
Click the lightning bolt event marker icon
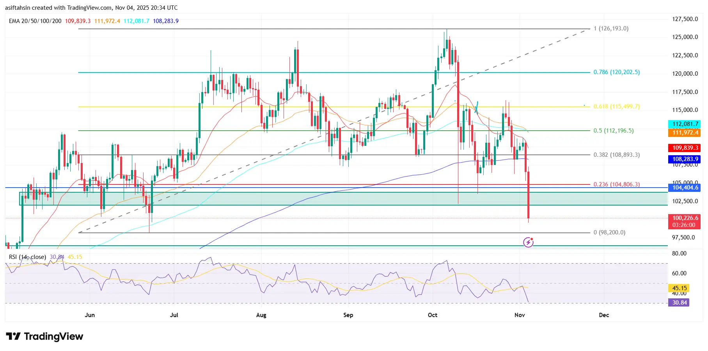528,242
